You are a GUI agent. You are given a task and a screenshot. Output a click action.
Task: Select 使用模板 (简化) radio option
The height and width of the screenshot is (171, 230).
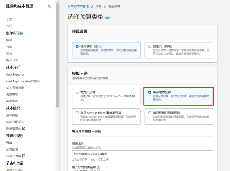click(x=77, y=46)
